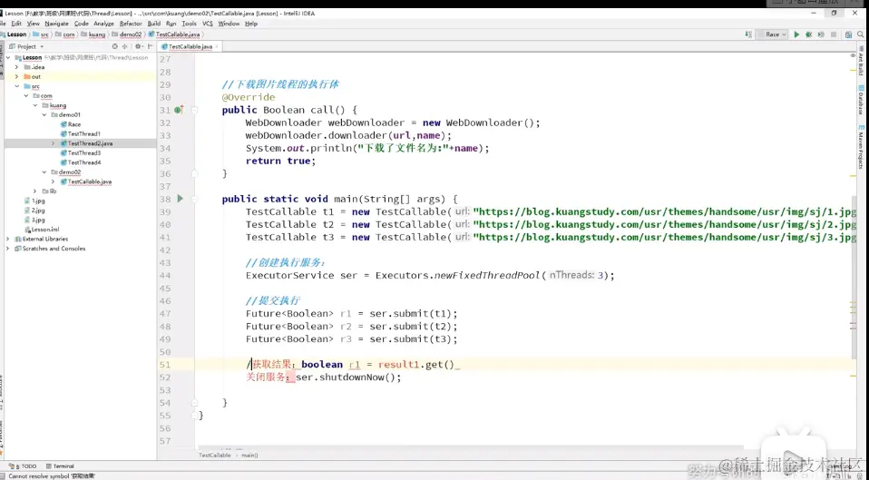This screenshot has width=869, height=480.
Task: Select TestThread1 in project tree
Action: [x=81, y=134]
